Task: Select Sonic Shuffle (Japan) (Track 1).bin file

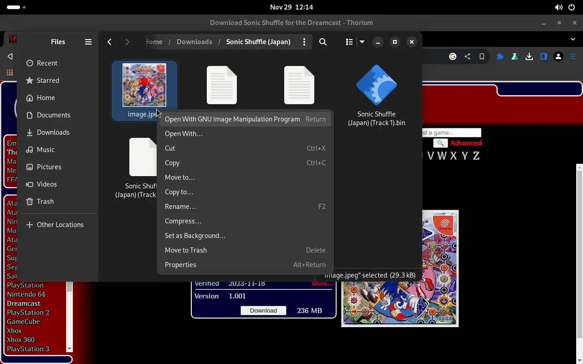Action: 377,95
